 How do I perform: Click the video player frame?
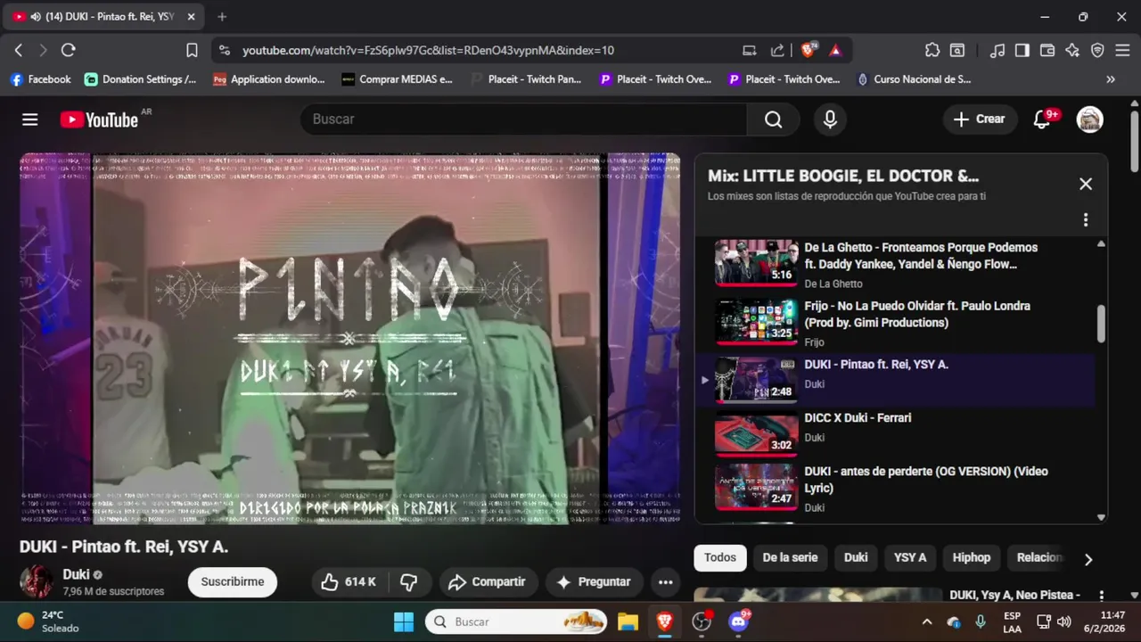[349, 339]
